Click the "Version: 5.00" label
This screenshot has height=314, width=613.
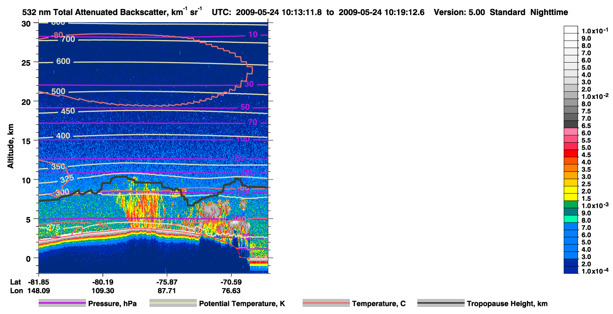click(459, 13)
